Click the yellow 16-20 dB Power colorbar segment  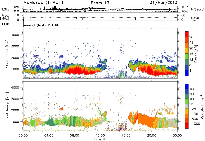point(187,51)
